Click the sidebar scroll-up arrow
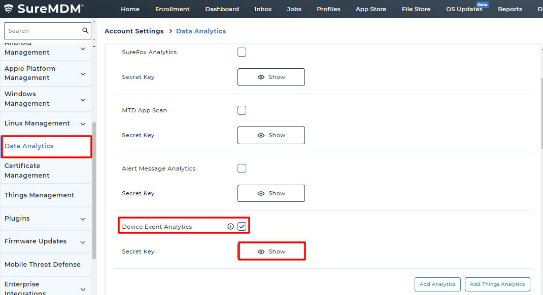The height and width of the screenshot is (295, 543). pyautogui.click(x=94, y=46)
